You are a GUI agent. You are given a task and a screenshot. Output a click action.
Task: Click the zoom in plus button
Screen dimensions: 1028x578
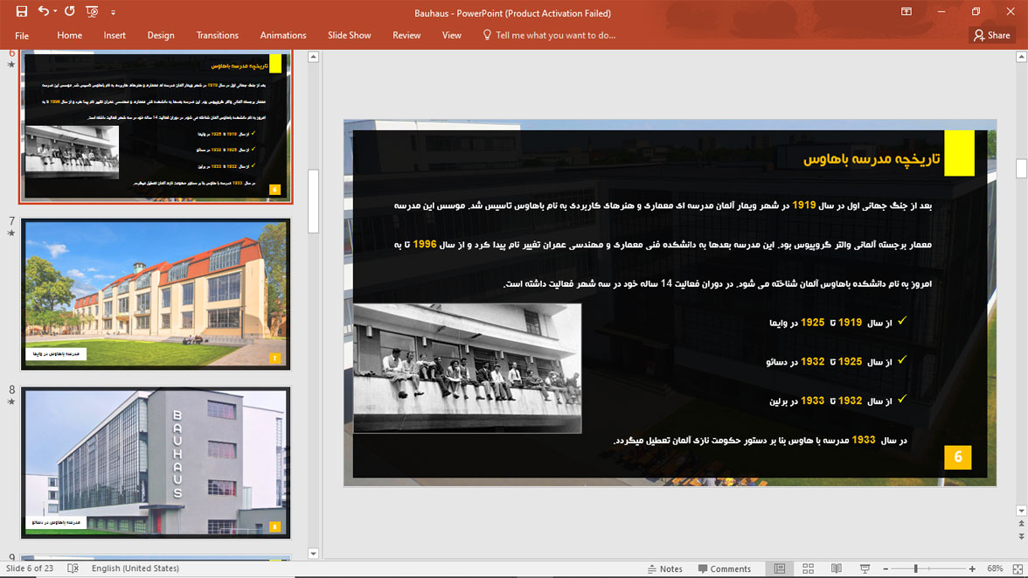pos(972,568)
